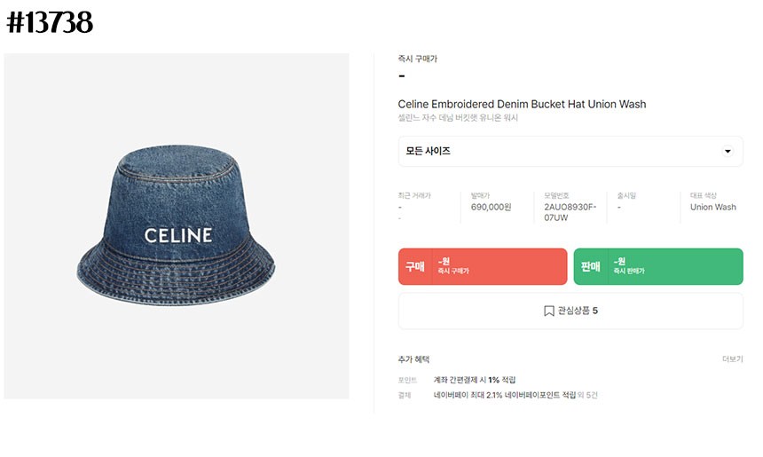Click the bookmark icon next to 관심상품
The height and width of the screenshot is (457, 763).
point(549,311)
